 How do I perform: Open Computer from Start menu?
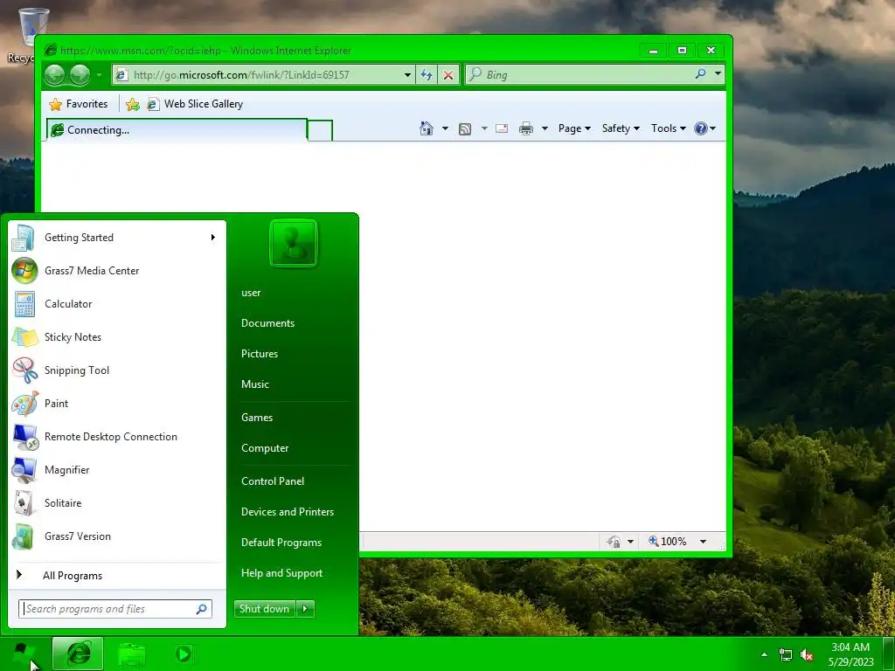click(x=265, y=448)
